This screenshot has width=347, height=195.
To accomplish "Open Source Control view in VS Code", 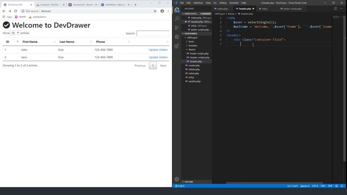I will [x=177, y=28].
